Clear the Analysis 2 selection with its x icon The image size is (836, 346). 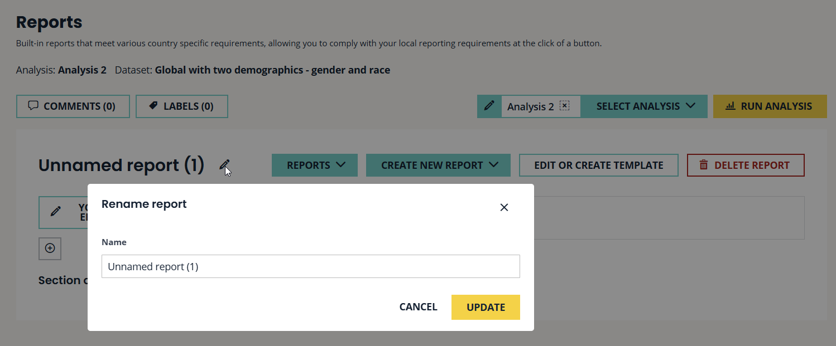tap(565, 106)
